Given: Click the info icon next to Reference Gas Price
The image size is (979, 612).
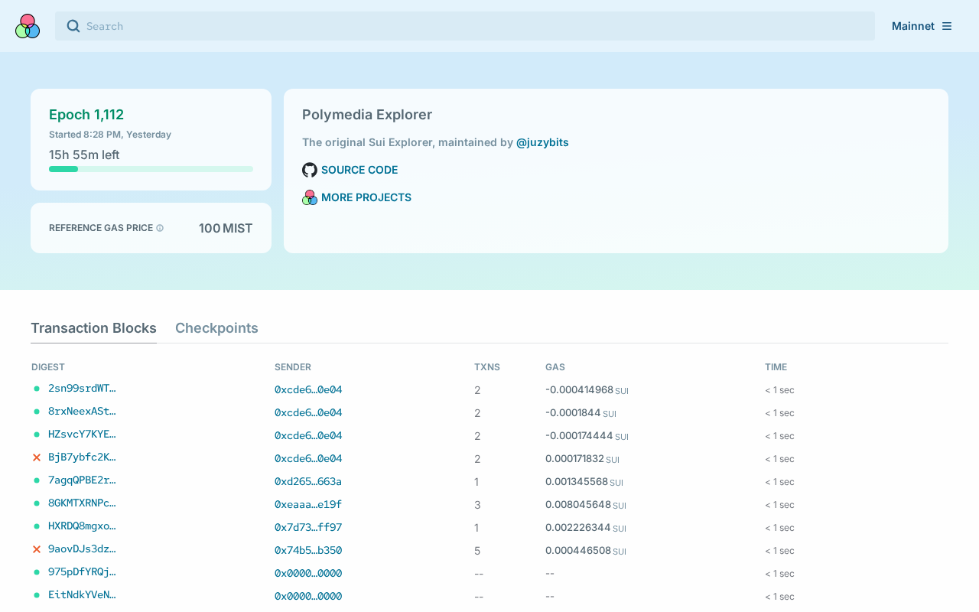Looking at the screenshot, I should pos(160,228).
